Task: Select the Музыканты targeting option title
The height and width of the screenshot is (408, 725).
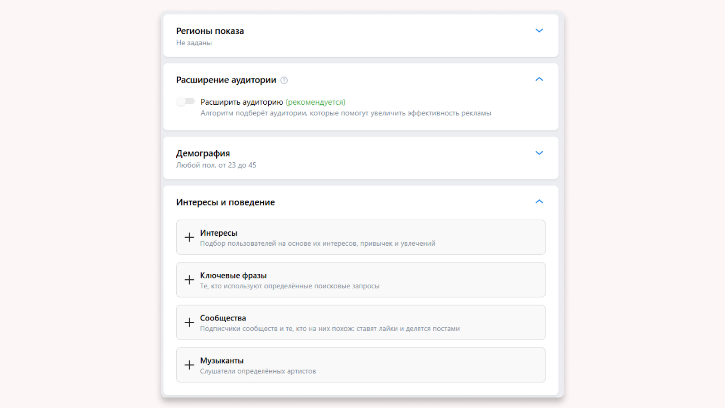Action: click(x=222, y=361)
